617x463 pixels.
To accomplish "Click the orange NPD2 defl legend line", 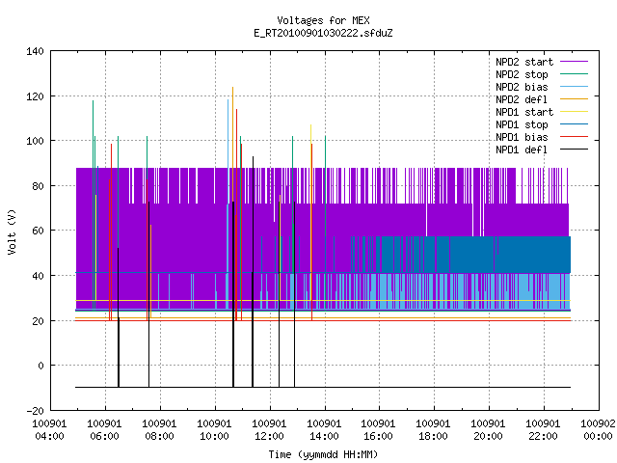I will (575, 98).
